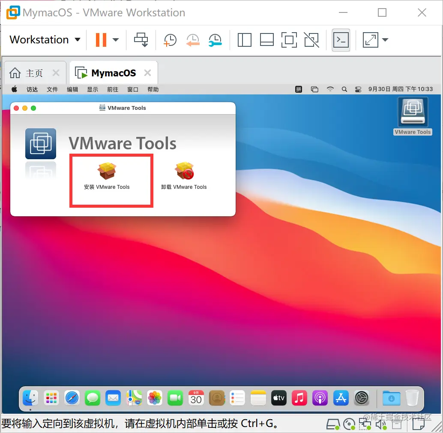Open System Preferences from the Dock
The height and width of the screenshot is (433, 443).
click(362, 398)
